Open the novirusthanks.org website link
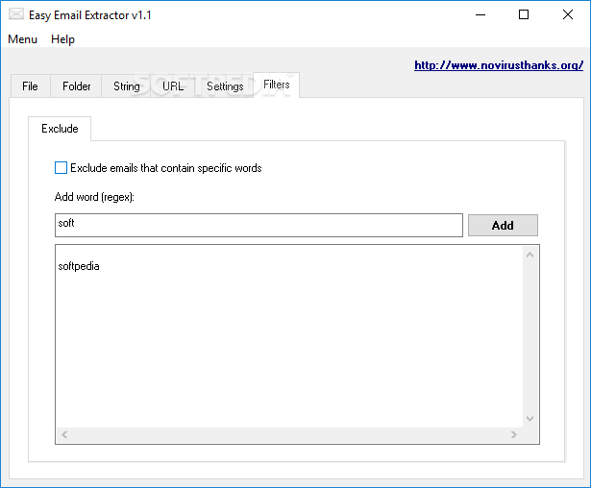This screenshot has width=591, height=488. (499, 65)
